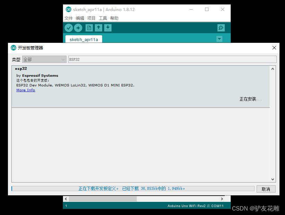The height and width of the screenshot is (215, 285).
Task: Open the tab options dropdown arrow
Action: pyautogui.click(x=220, y=39)
